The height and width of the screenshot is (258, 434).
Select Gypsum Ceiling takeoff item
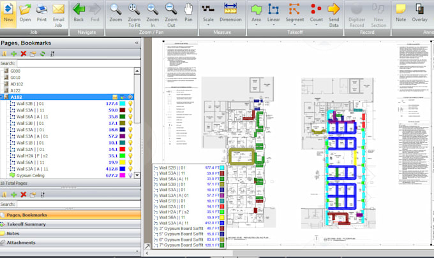tap(31, 175)
